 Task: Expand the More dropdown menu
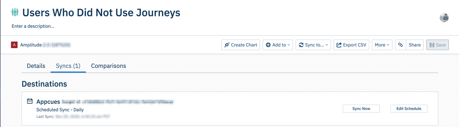tap(382, 45)
